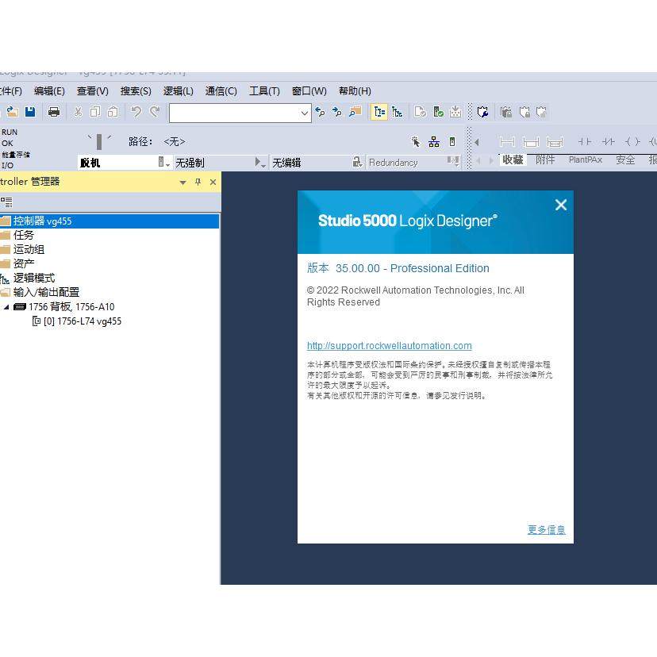Switch to the 安全 instruction tab
This screenshot has height=657, width=657.
tap(625, 159)
